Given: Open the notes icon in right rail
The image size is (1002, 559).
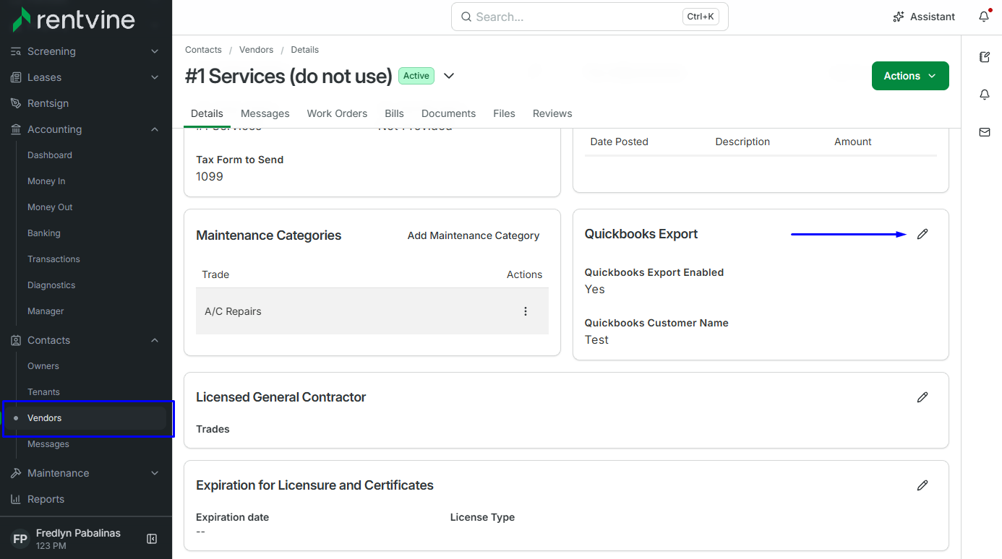Looking at the screenshot, I should click(985, 57).
